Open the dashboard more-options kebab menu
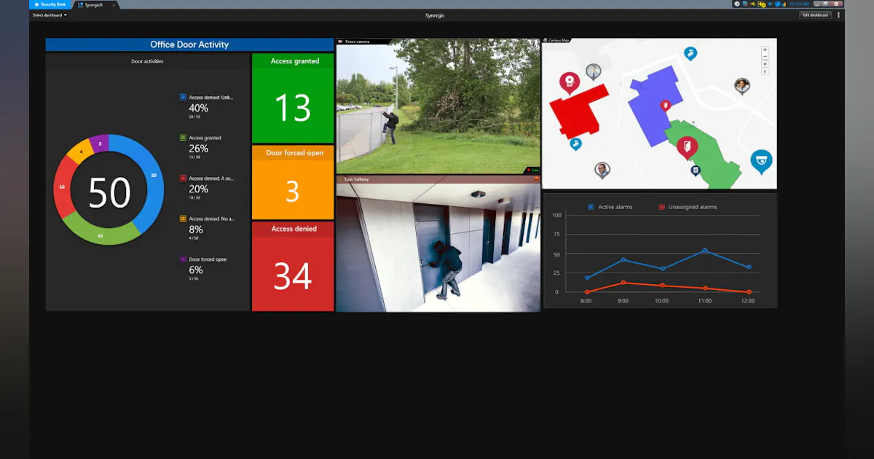Image resolution: width=874 pixels, height=459 pixels. tap(838, 15)
